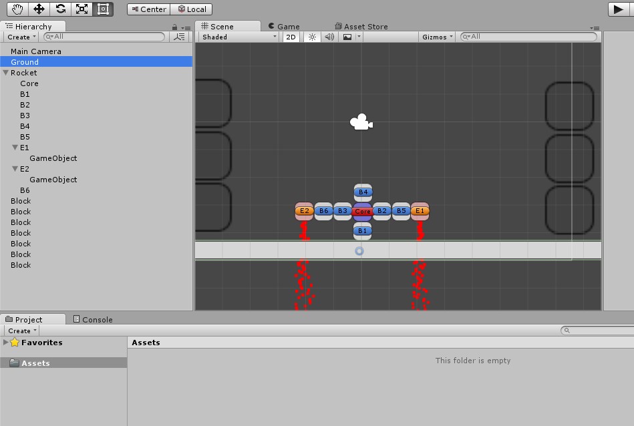Open Hierarchy Create dropdown
The image size is (634, 426).
point(21,37)
